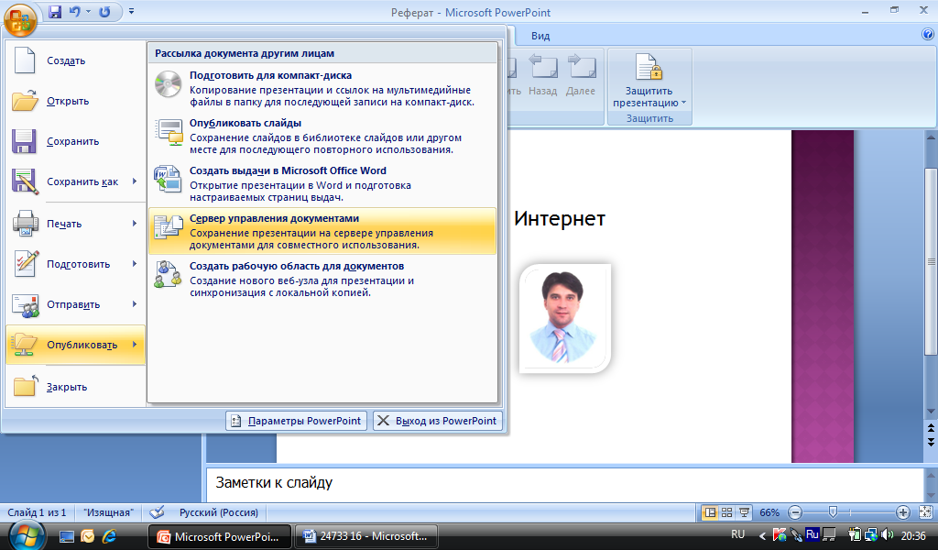Expand the Отправить submenu arrow

(x=136, y=304)
